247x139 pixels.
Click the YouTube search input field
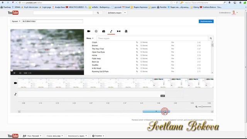point(63,13)
